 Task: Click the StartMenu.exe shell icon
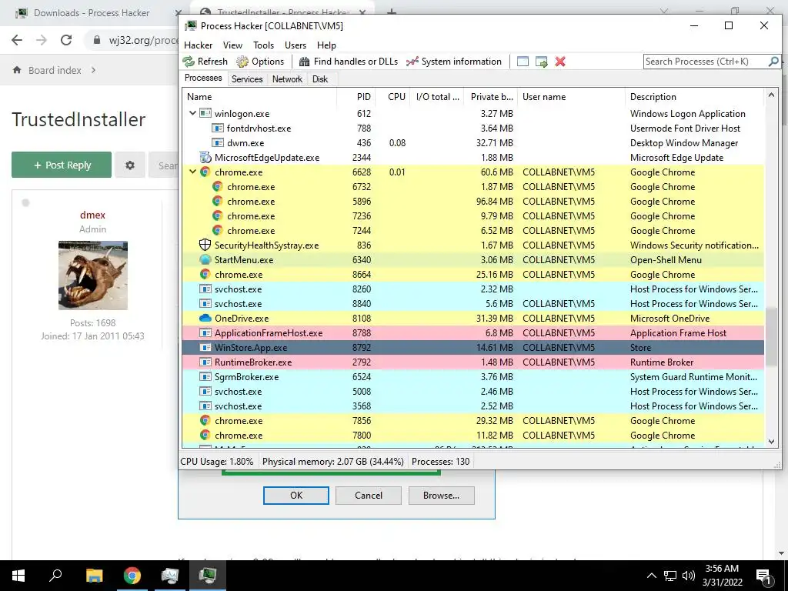pos(205,260)
